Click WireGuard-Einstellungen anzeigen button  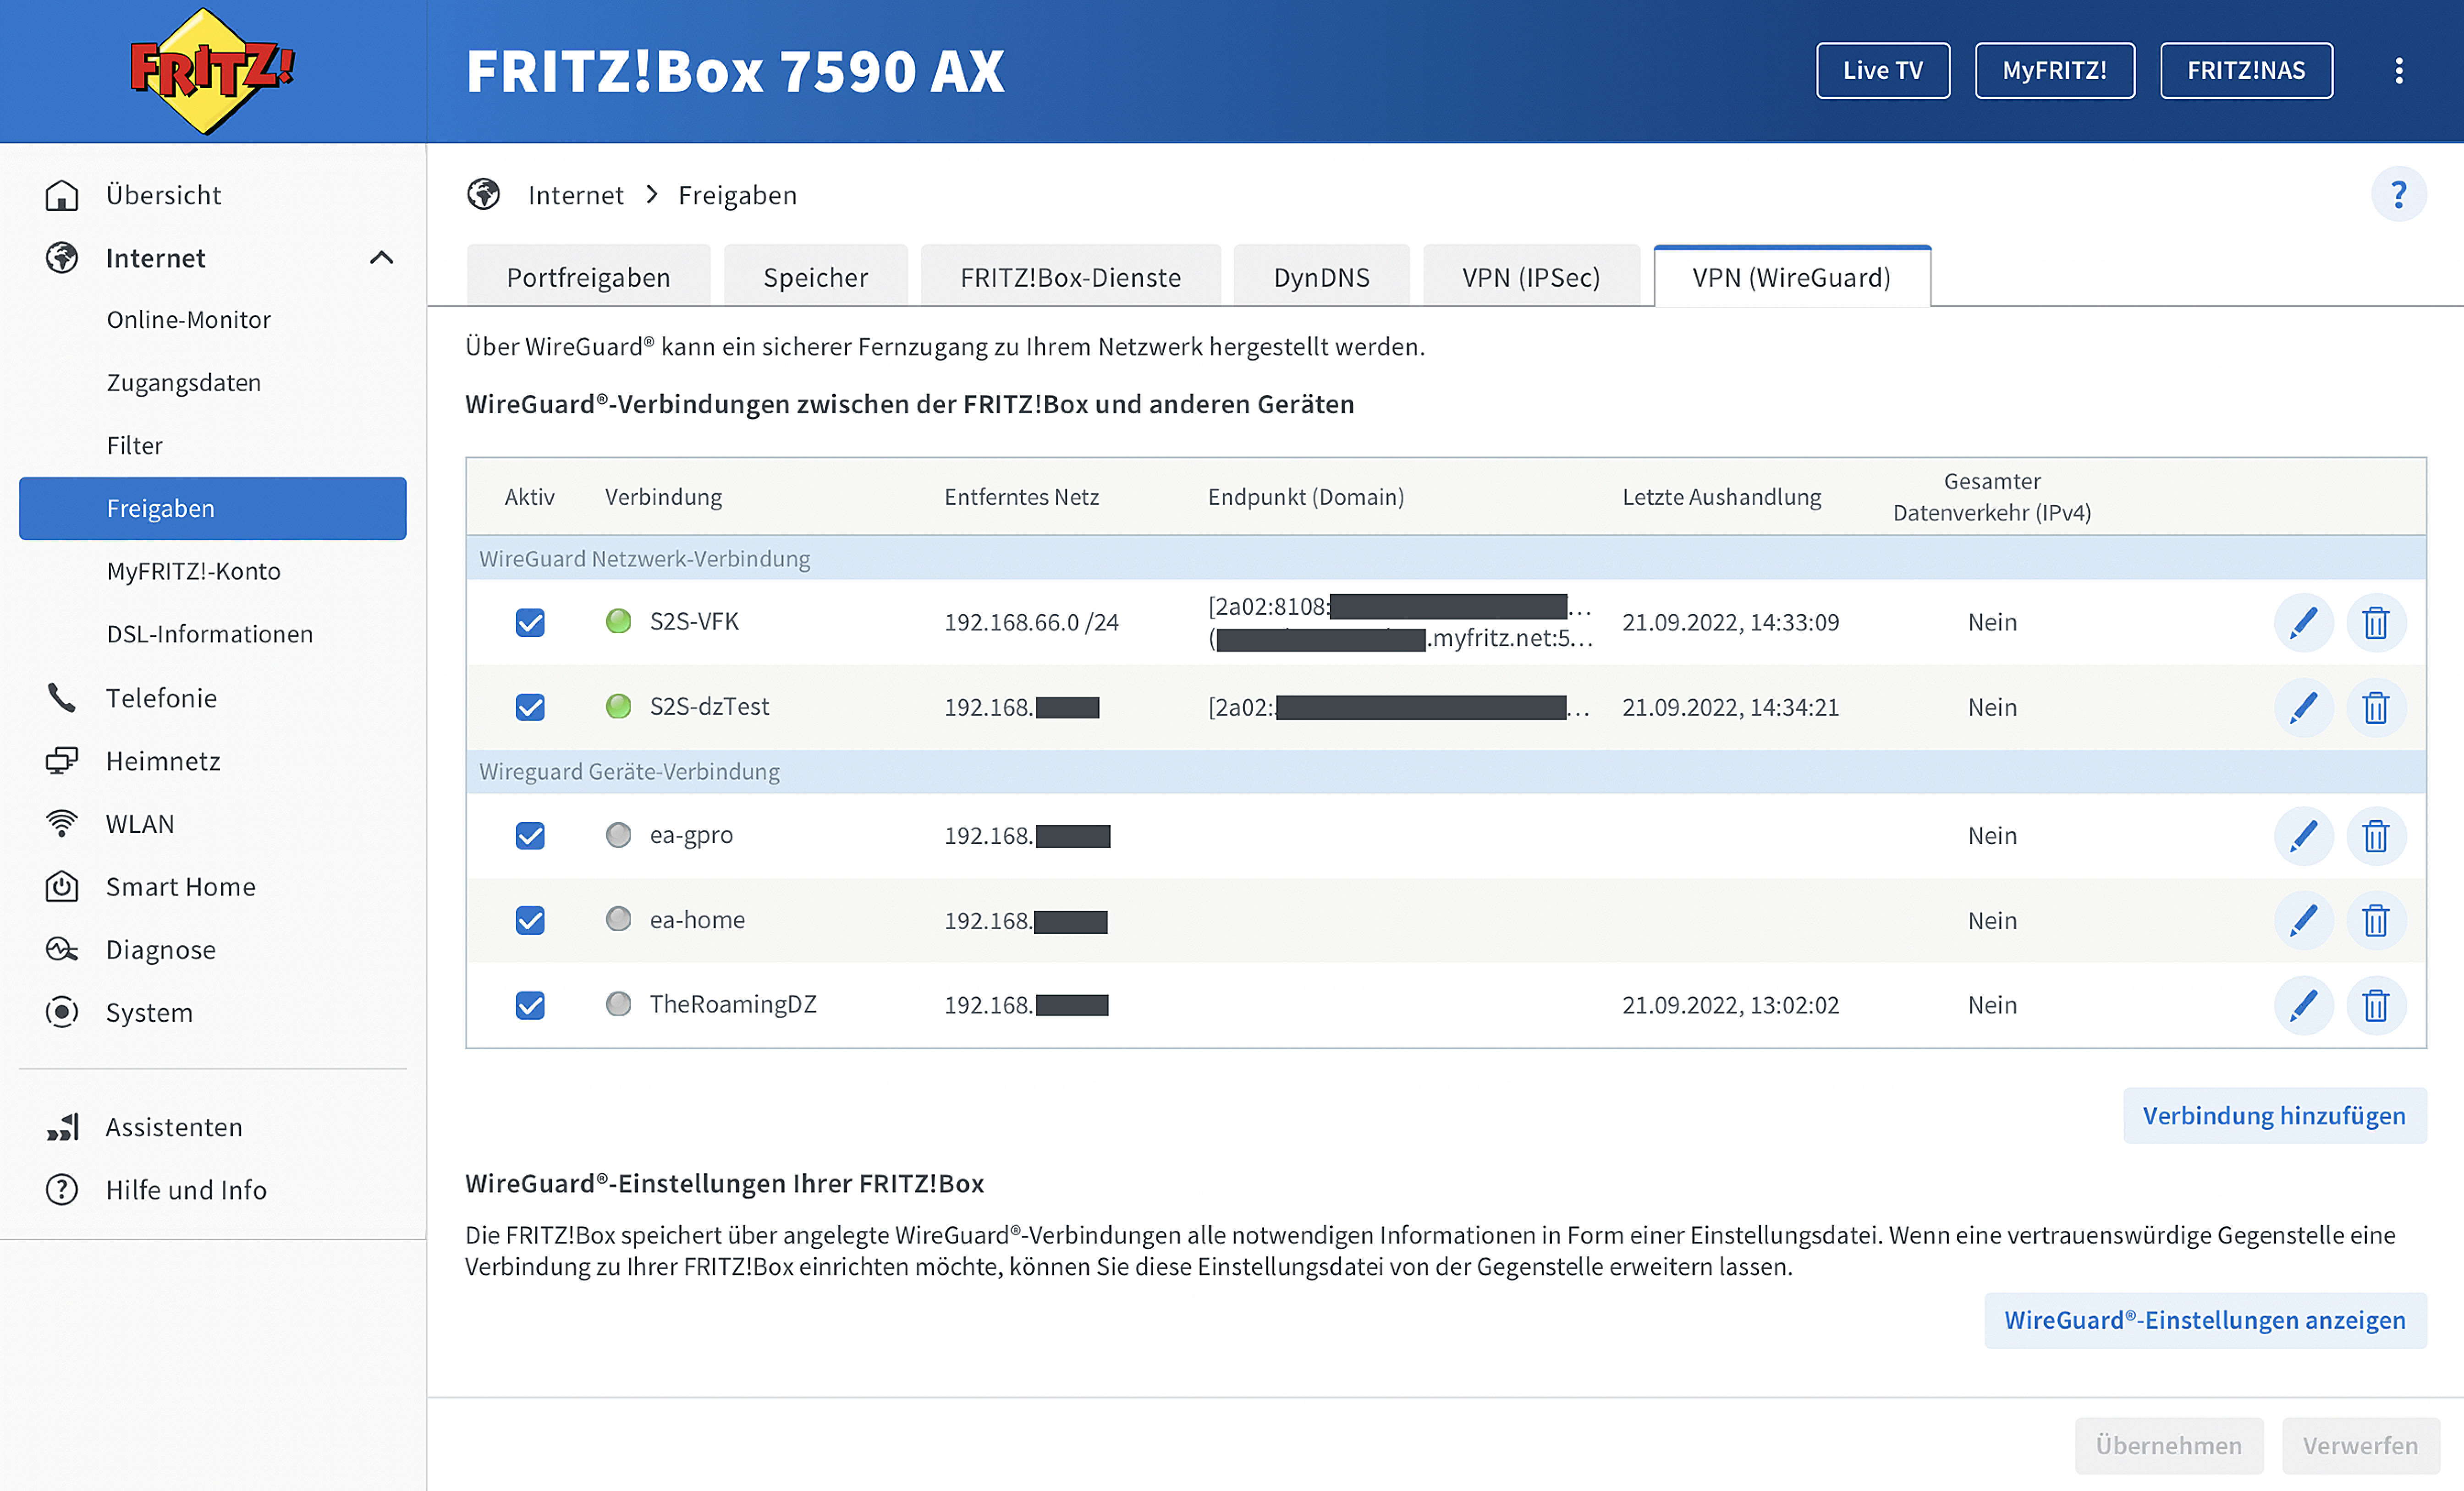2204,1319
